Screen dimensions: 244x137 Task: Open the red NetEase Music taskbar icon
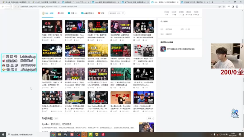tap(103, 135)
